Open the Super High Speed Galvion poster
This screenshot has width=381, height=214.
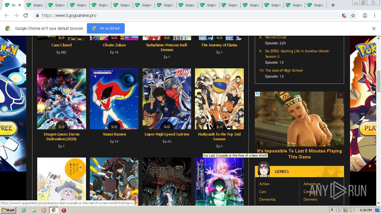pyautogui.click(x=167, y=99)
